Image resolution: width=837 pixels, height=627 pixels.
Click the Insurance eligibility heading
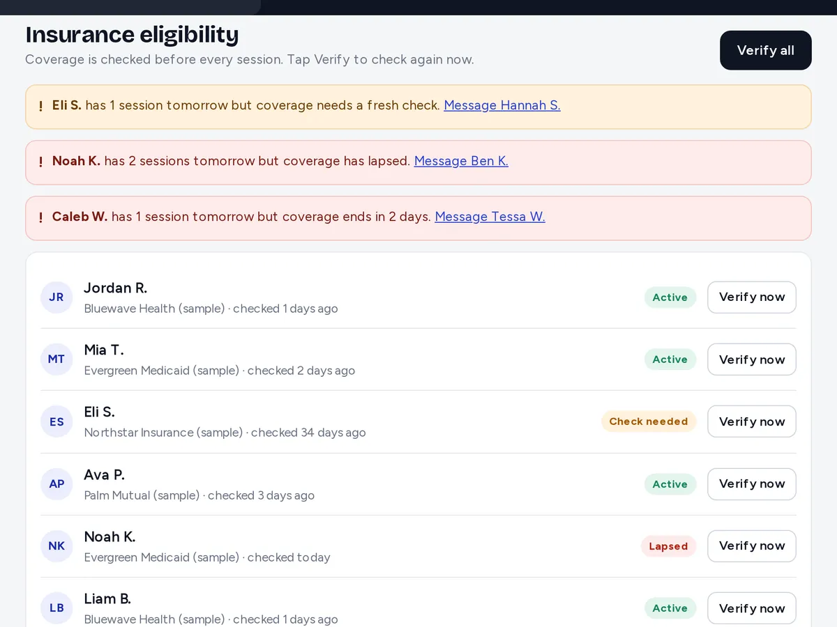point(132,34)
